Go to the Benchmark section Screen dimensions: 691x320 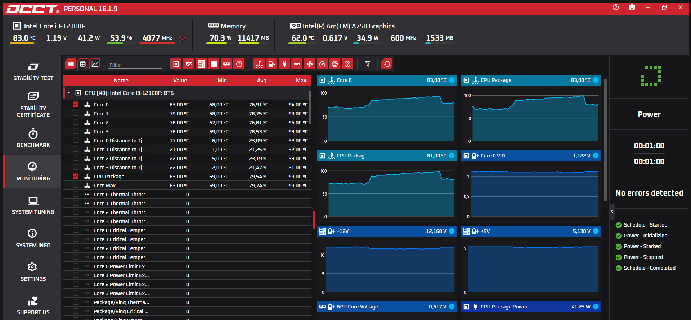pyautogui.click(x=33, y=138)
